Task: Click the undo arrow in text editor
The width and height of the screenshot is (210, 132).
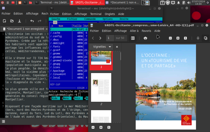Action: (32, 21)
